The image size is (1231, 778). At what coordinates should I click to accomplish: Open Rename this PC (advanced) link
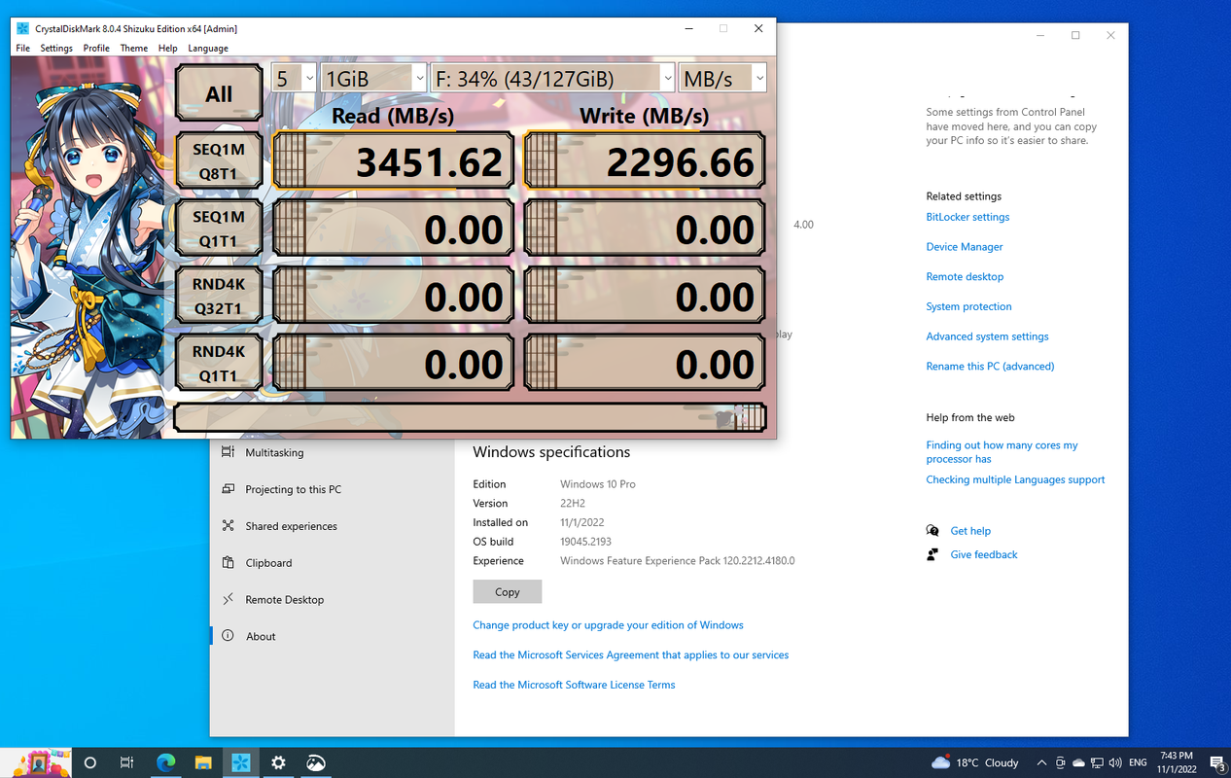[990, 367]
